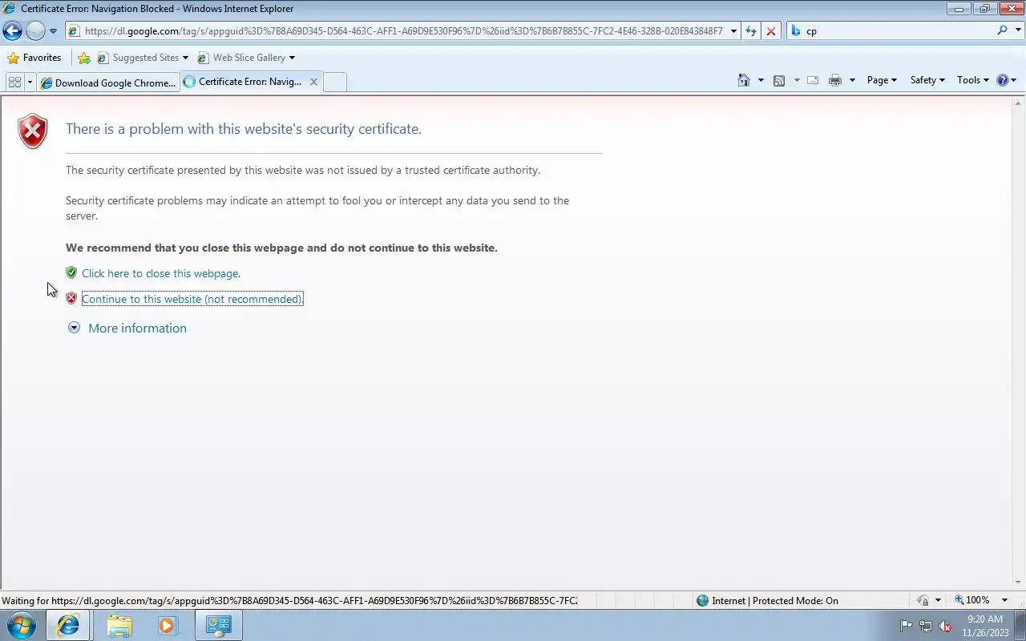1026x641 pixels.
Task: Click the search magnifier icon
Action: coord(1002,30)
